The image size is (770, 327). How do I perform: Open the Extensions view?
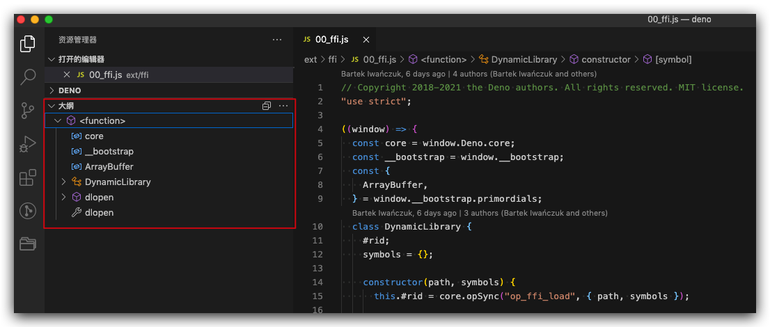pos(28,177)
